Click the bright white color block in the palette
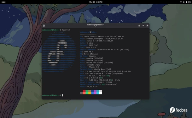The height and width of the screenshot is (118, 192). (100, 93)
